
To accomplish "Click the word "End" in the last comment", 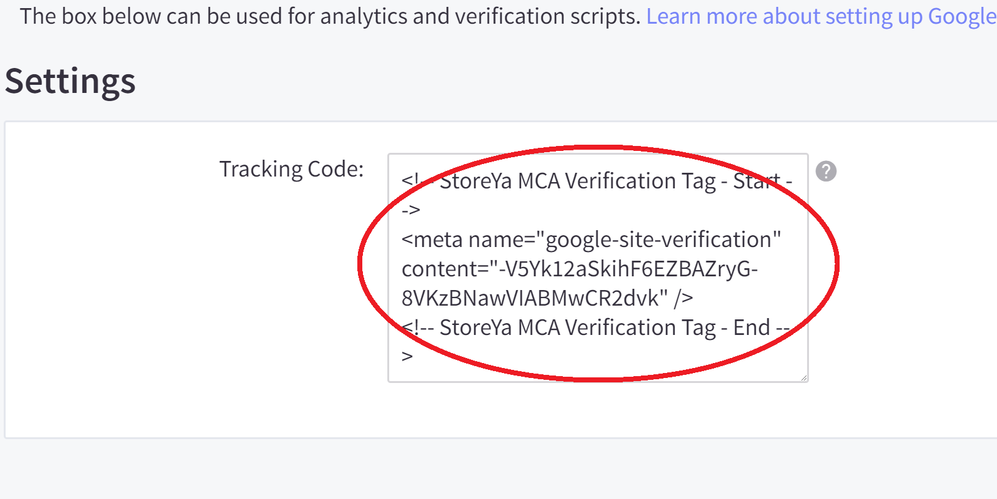I will click(x=751, y=327).
